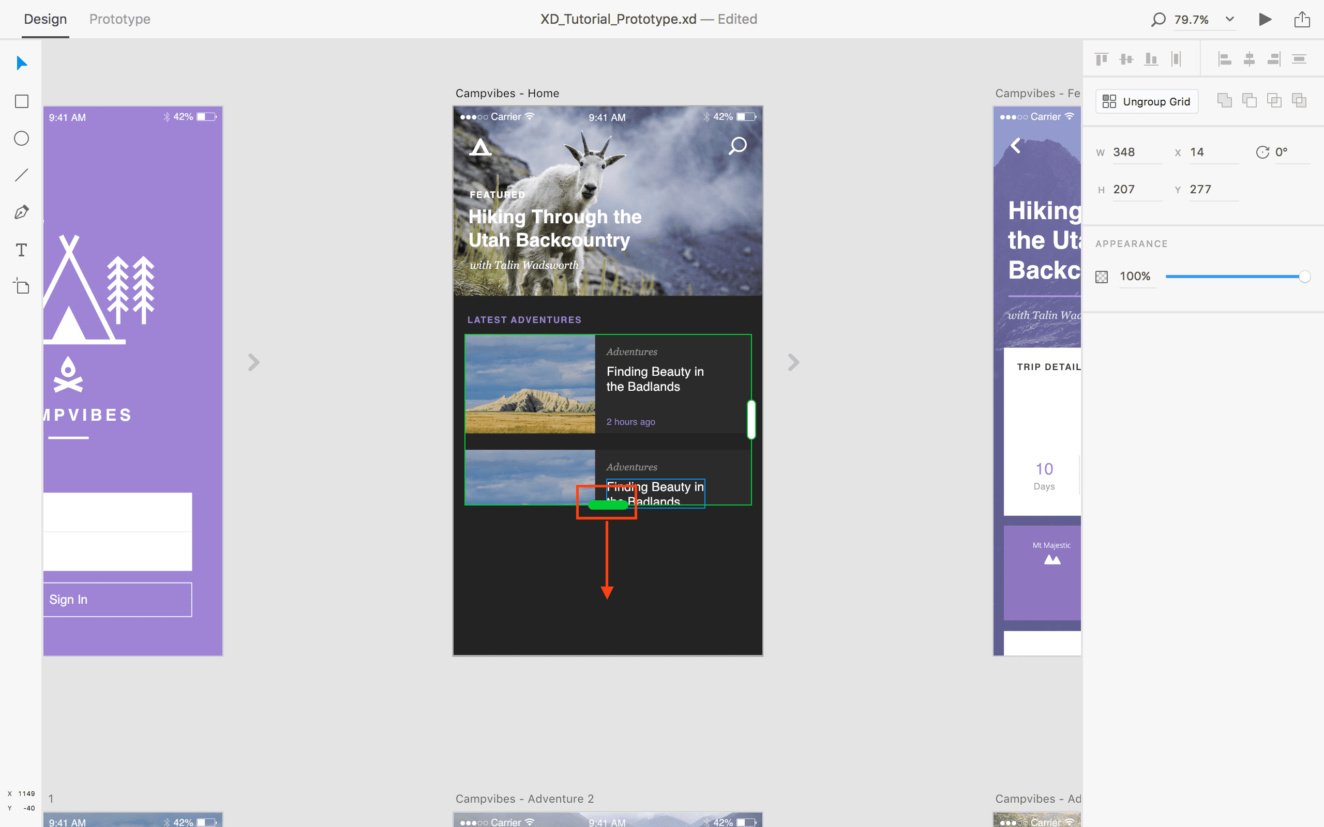Switch to the Design tab

[46, 19]
